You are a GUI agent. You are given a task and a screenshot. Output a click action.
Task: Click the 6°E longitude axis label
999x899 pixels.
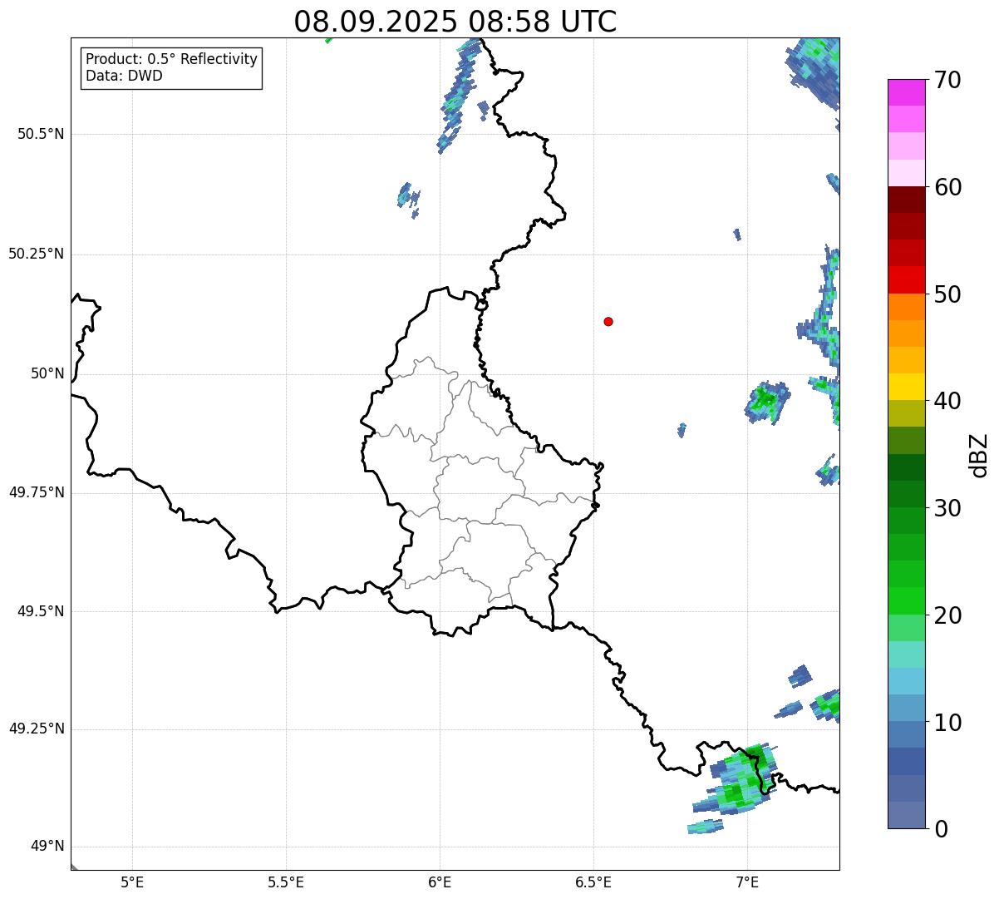click(x=440, y=882)
